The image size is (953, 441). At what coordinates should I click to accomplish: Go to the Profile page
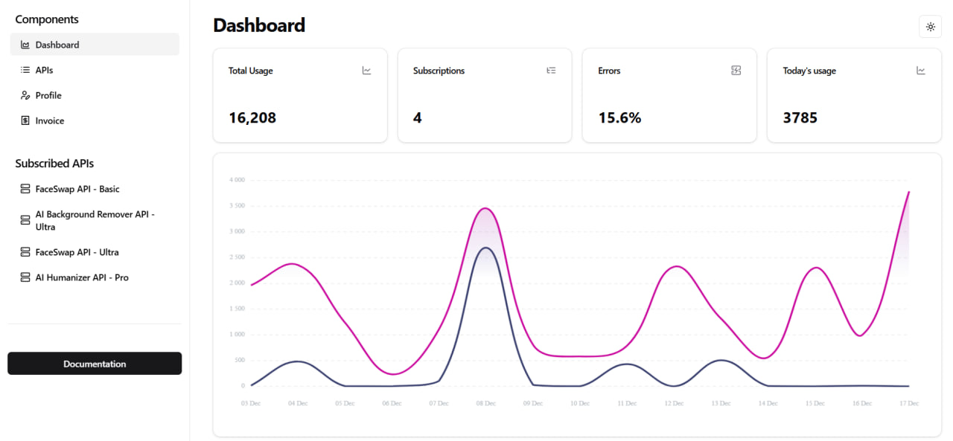(x=95, y=95)
